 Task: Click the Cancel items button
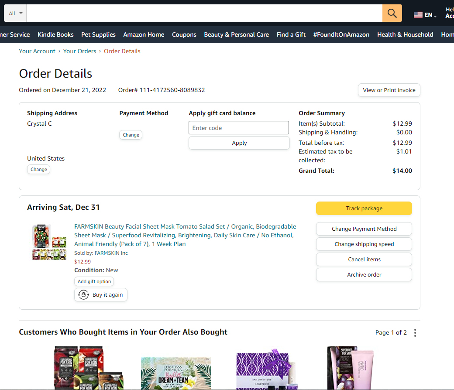click(x=364, y=260)
